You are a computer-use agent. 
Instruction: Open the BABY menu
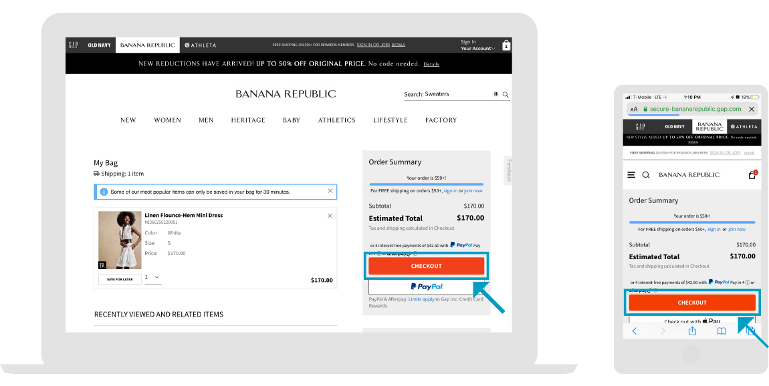coord(292,120)
